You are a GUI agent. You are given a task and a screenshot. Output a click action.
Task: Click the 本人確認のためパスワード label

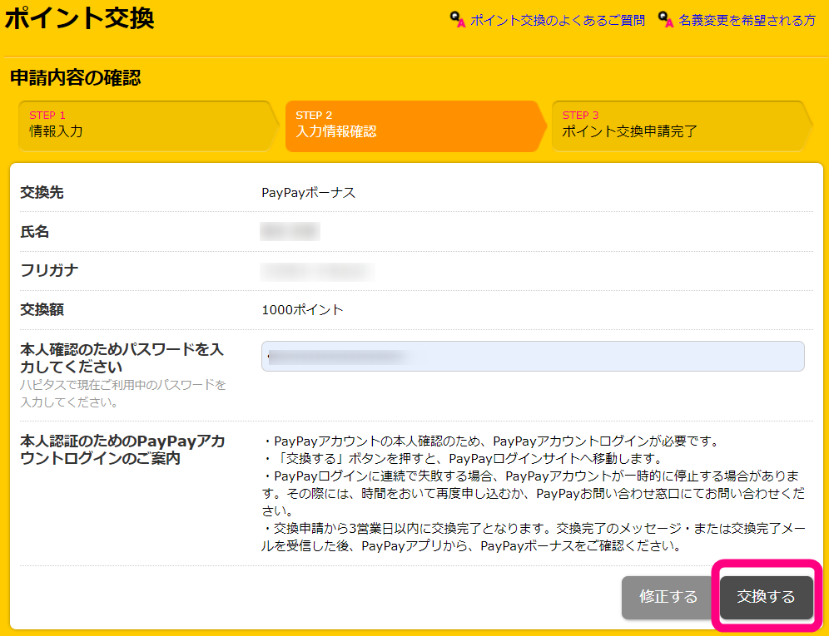coord(122,357)
